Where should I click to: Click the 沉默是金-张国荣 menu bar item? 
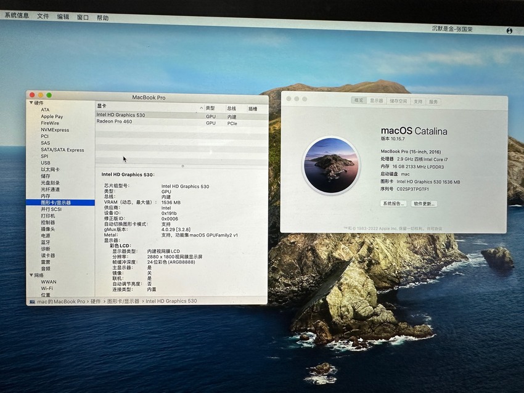click(452, 29)
